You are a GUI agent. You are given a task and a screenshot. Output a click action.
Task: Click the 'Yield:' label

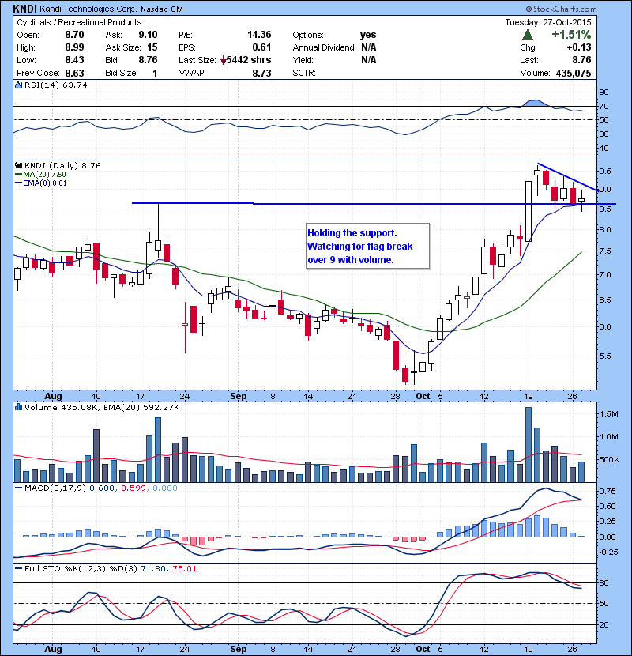pyautogui.click(x=303, y=60)
